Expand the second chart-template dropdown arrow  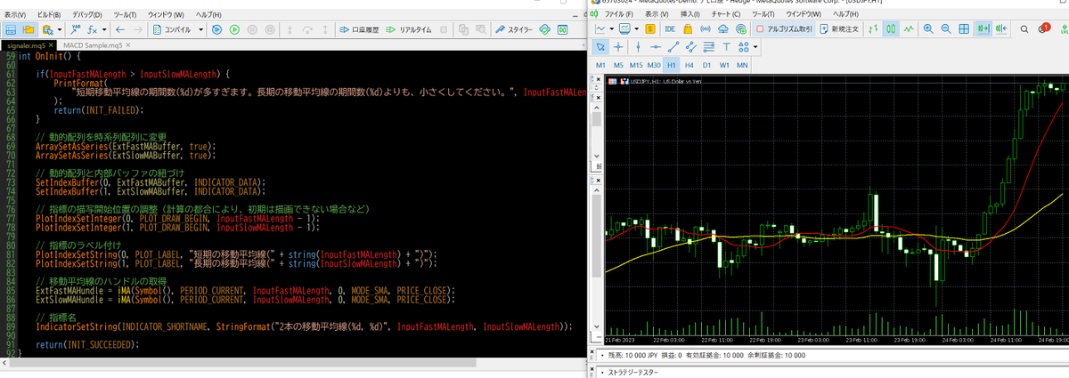point(637,29)
